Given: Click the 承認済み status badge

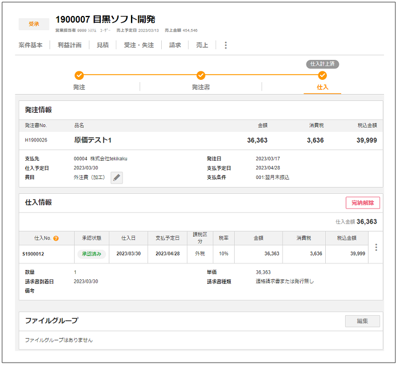Looking at the screenshot, I should [91, 254].
